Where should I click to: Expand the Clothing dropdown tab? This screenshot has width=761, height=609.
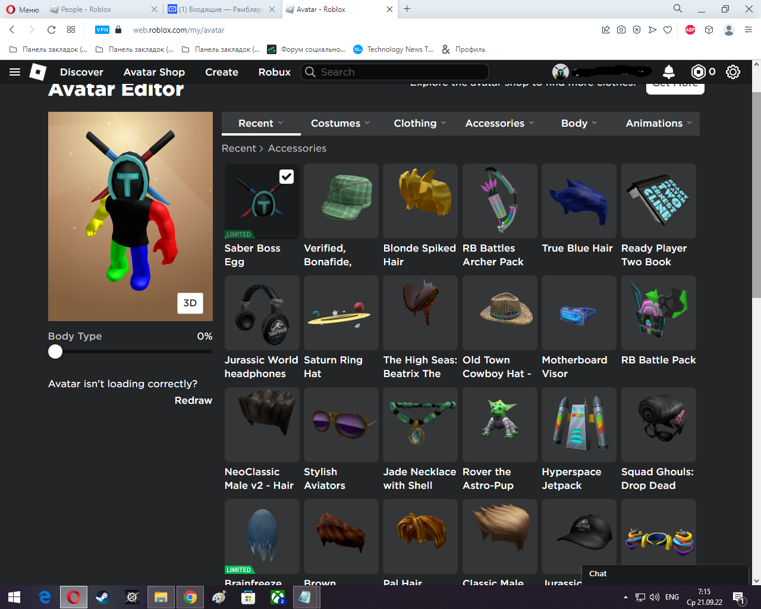point(420,123)
